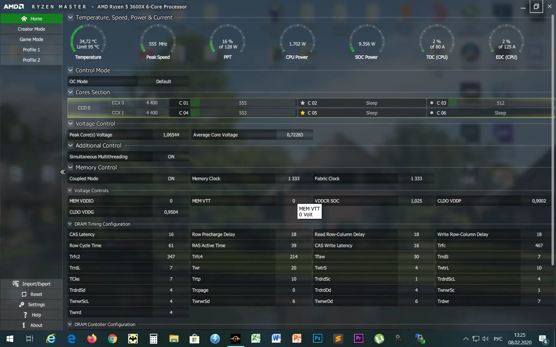
Task: Click the Import/Export icon
Action: click(x=16, y=284)
